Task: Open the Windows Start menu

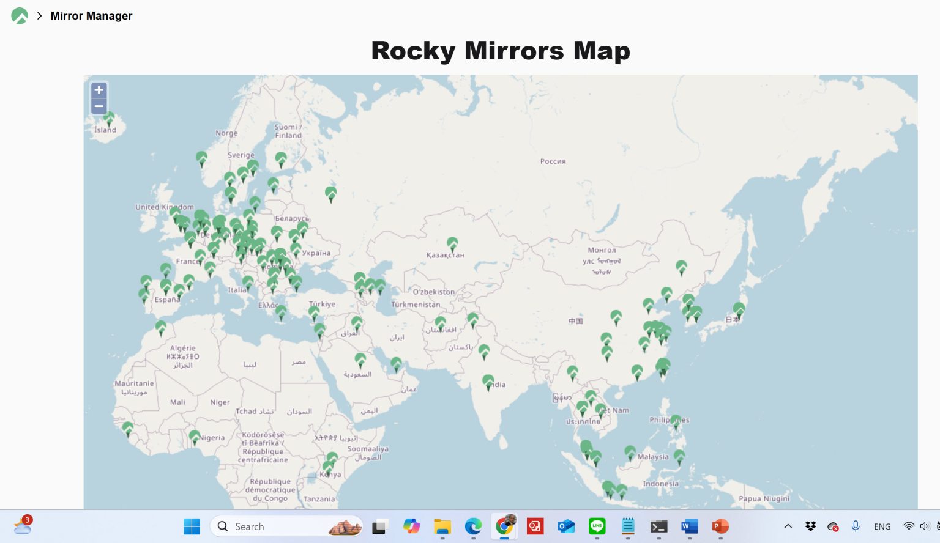Action: 192,526
